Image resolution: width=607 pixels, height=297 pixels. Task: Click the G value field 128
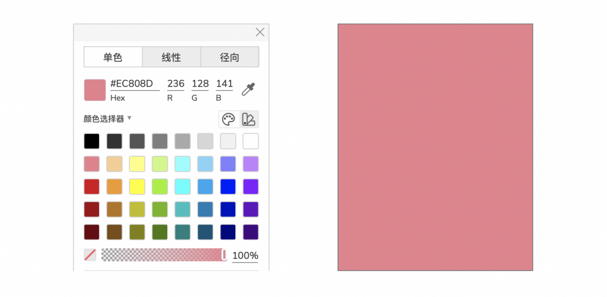point(200,84)
